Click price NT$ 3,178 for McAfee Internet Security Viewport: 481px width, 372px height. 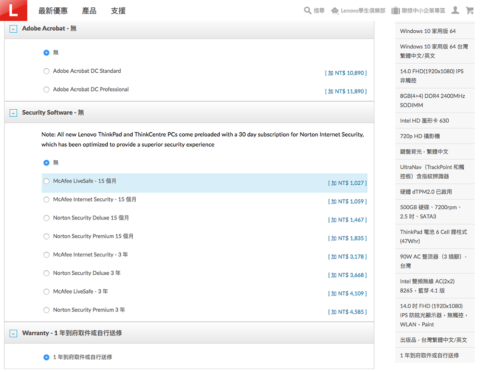347,257
